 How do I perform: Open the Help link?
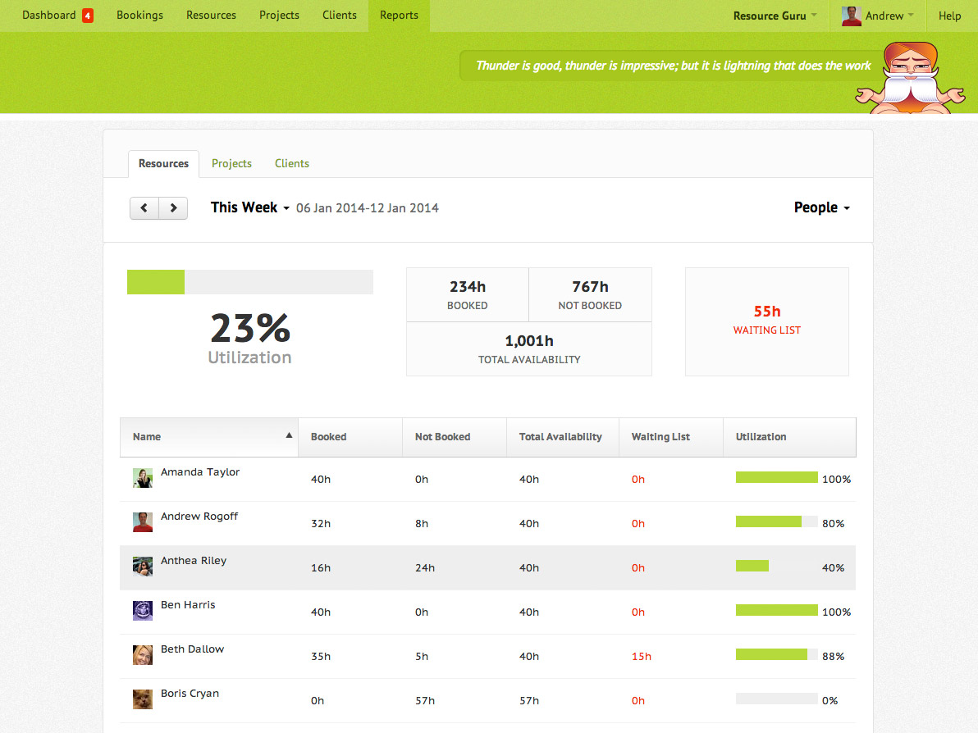(949, 16)
